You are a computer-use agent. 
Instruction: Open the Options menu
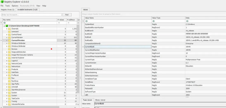point(15,6)
